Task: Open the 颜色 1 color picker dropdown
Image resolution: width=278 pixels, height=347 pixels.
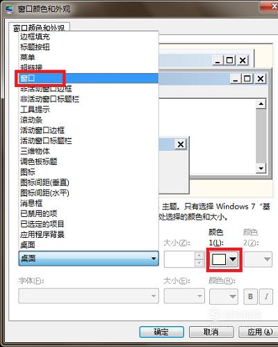Action: click(x=224, y=259)
